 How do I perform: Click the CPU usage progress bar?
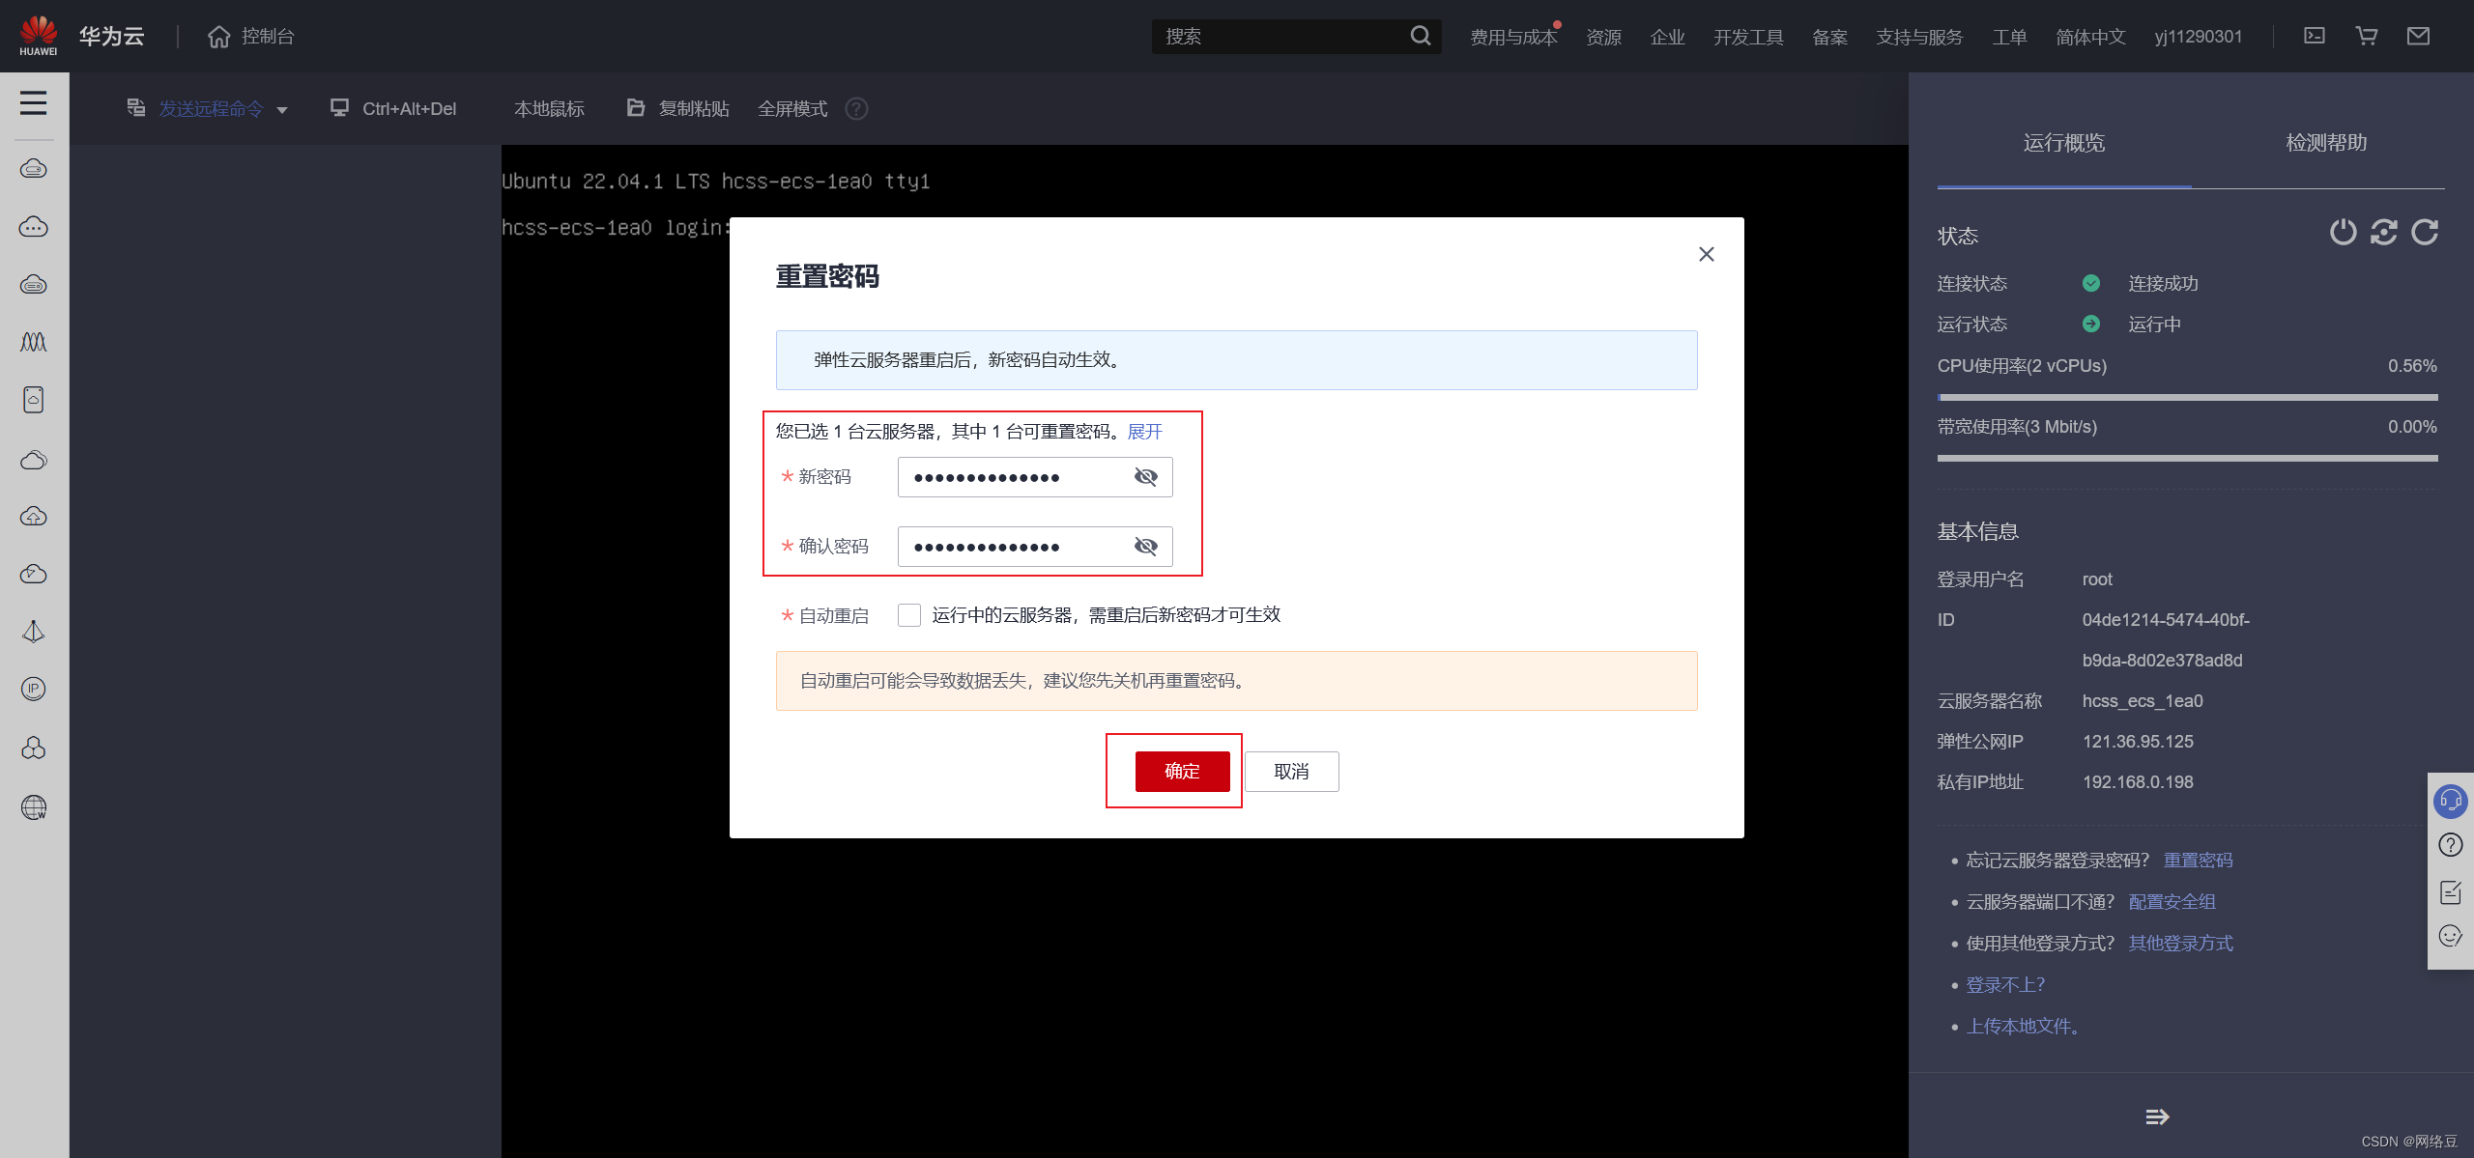(x=2186, y=397)
